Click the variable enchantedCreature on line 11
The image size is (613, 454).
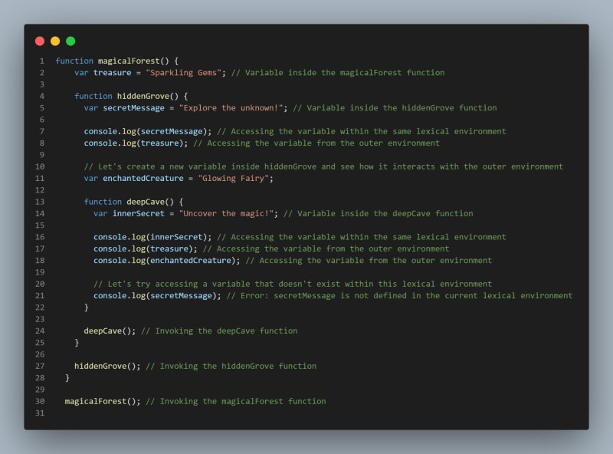pyautogui.click(x=143, y=178)
